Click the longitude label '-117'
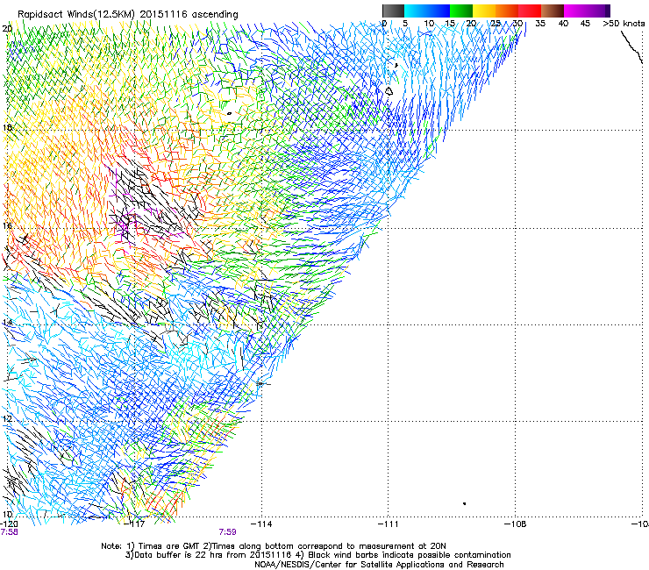649x570 pixels. pyautogui.click(x=135, y=524)
